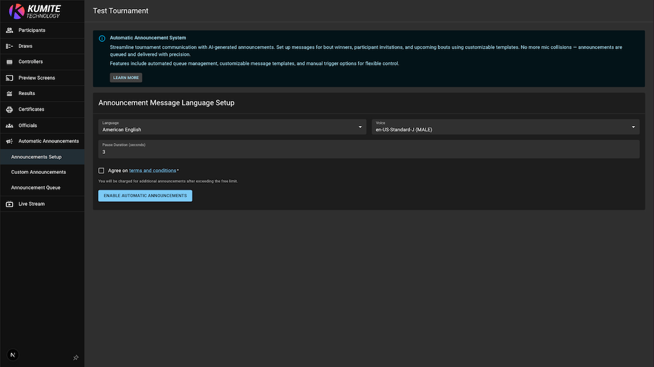
Task: Click the Certificates printer icon
Action: [9, 110]
